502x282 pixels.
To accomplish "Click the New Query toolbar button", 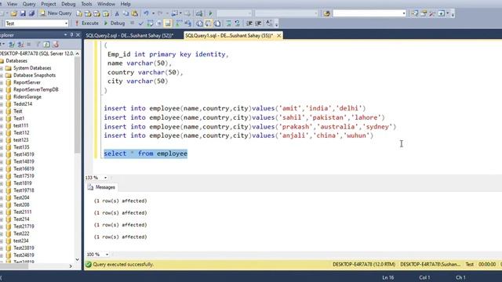I will click(x=56, y=13).
